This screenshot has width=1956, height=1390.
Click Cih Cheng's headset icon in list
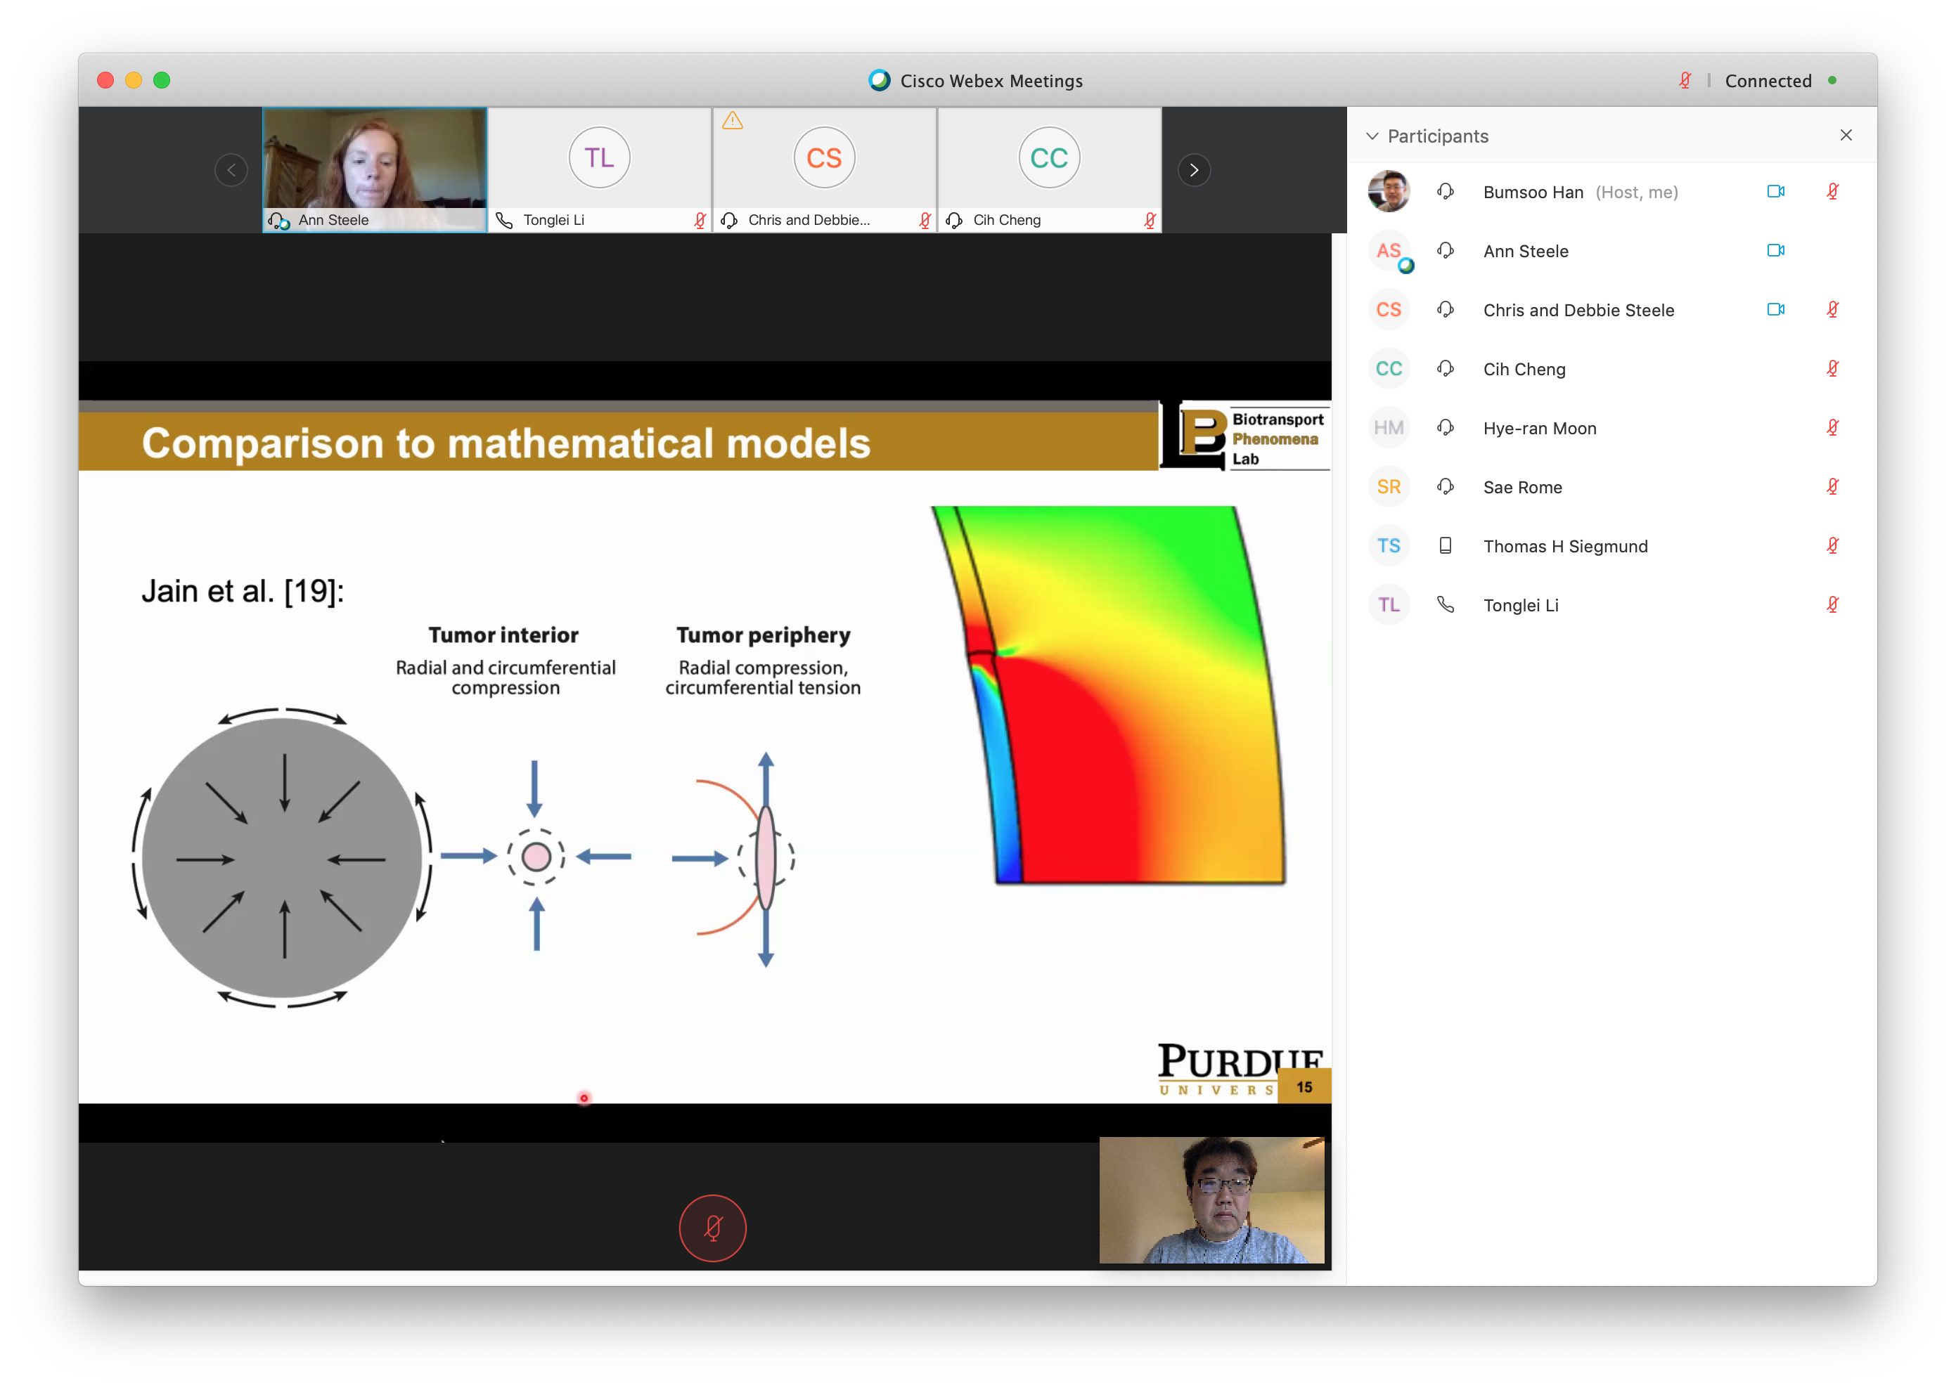[1446, 369]
